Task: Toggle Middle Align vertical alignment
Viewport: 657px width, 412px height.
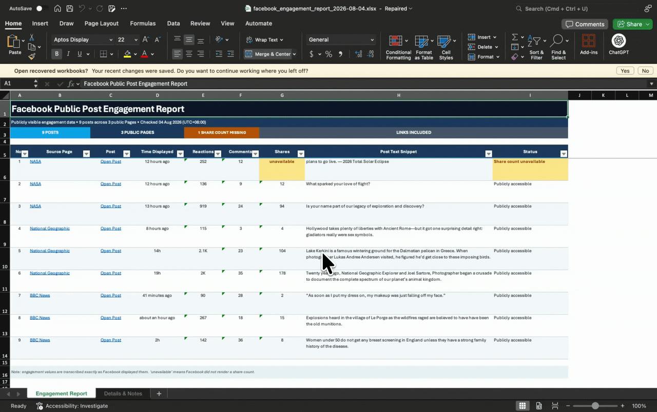Action: coord(189,39)
